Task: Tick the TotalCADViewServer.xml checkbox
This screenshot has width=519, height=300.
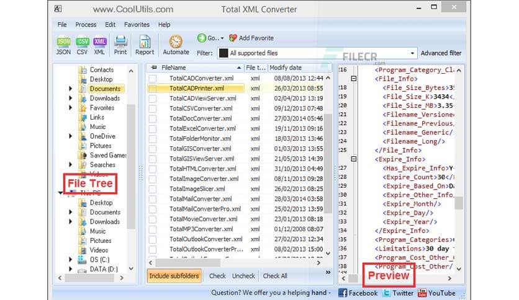Action: coord(153,99)
